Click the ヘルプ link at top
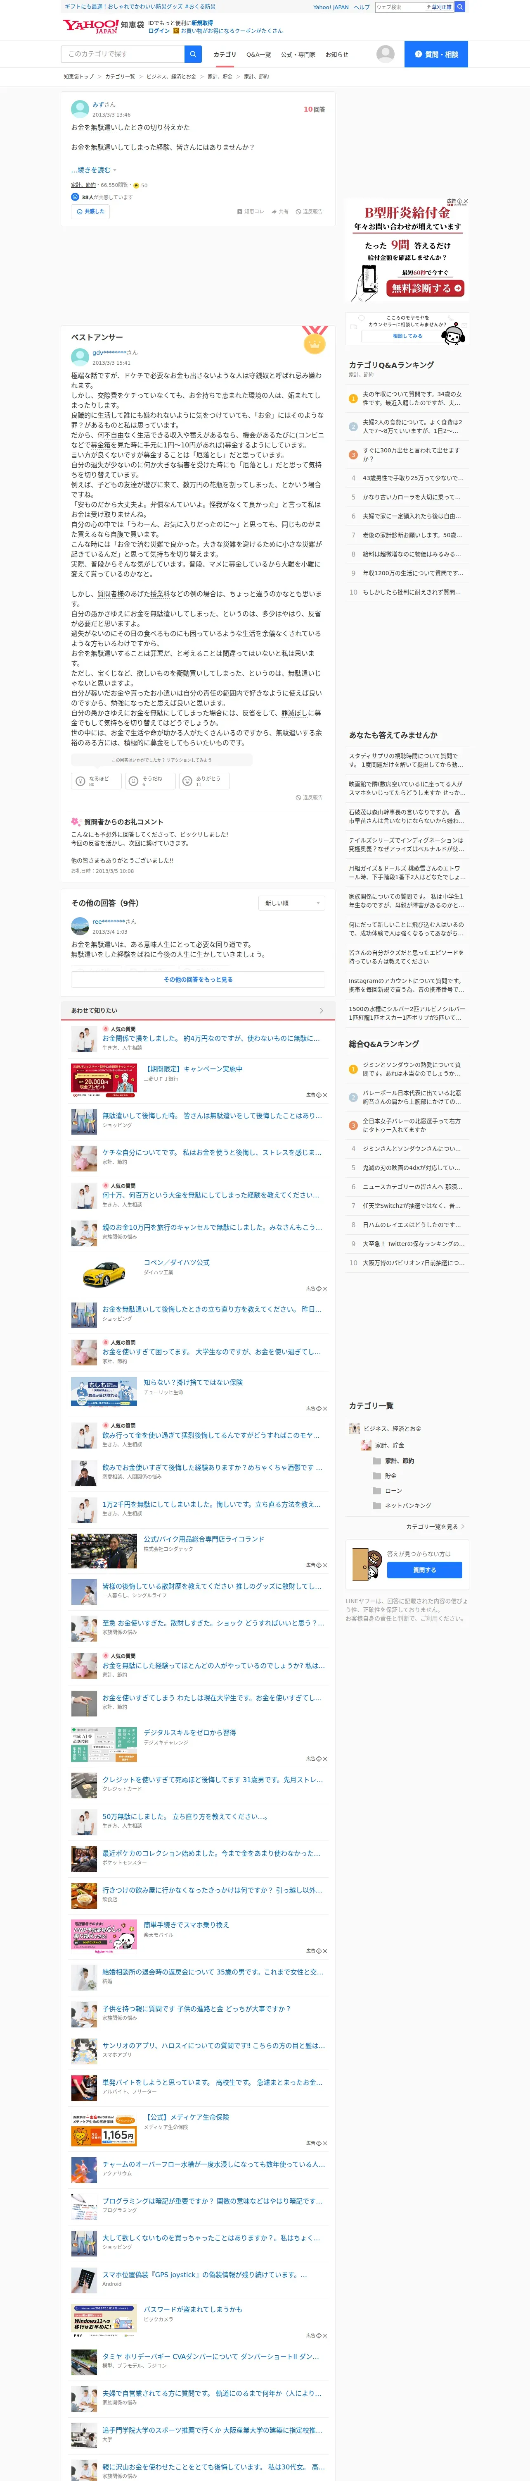This screenshot has height=2481, width=530. point(362,7)
